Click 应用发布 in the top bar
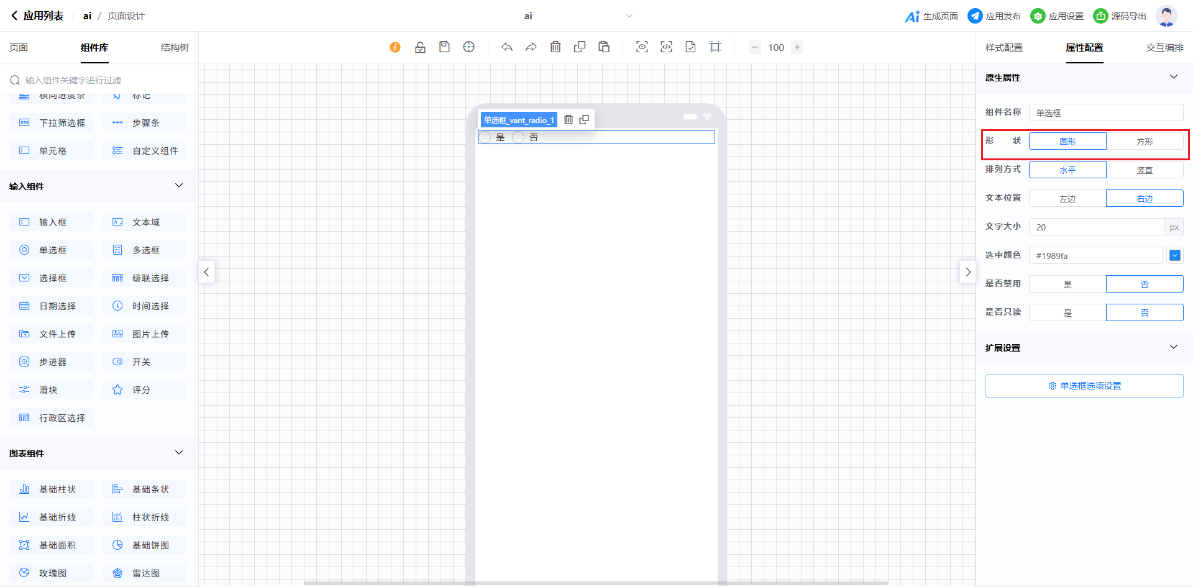 click(995, 16)
